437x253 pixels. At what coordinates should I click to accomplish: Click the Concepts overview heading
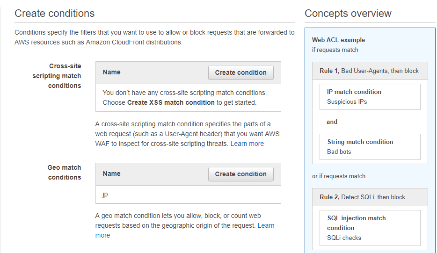[348, 13]
